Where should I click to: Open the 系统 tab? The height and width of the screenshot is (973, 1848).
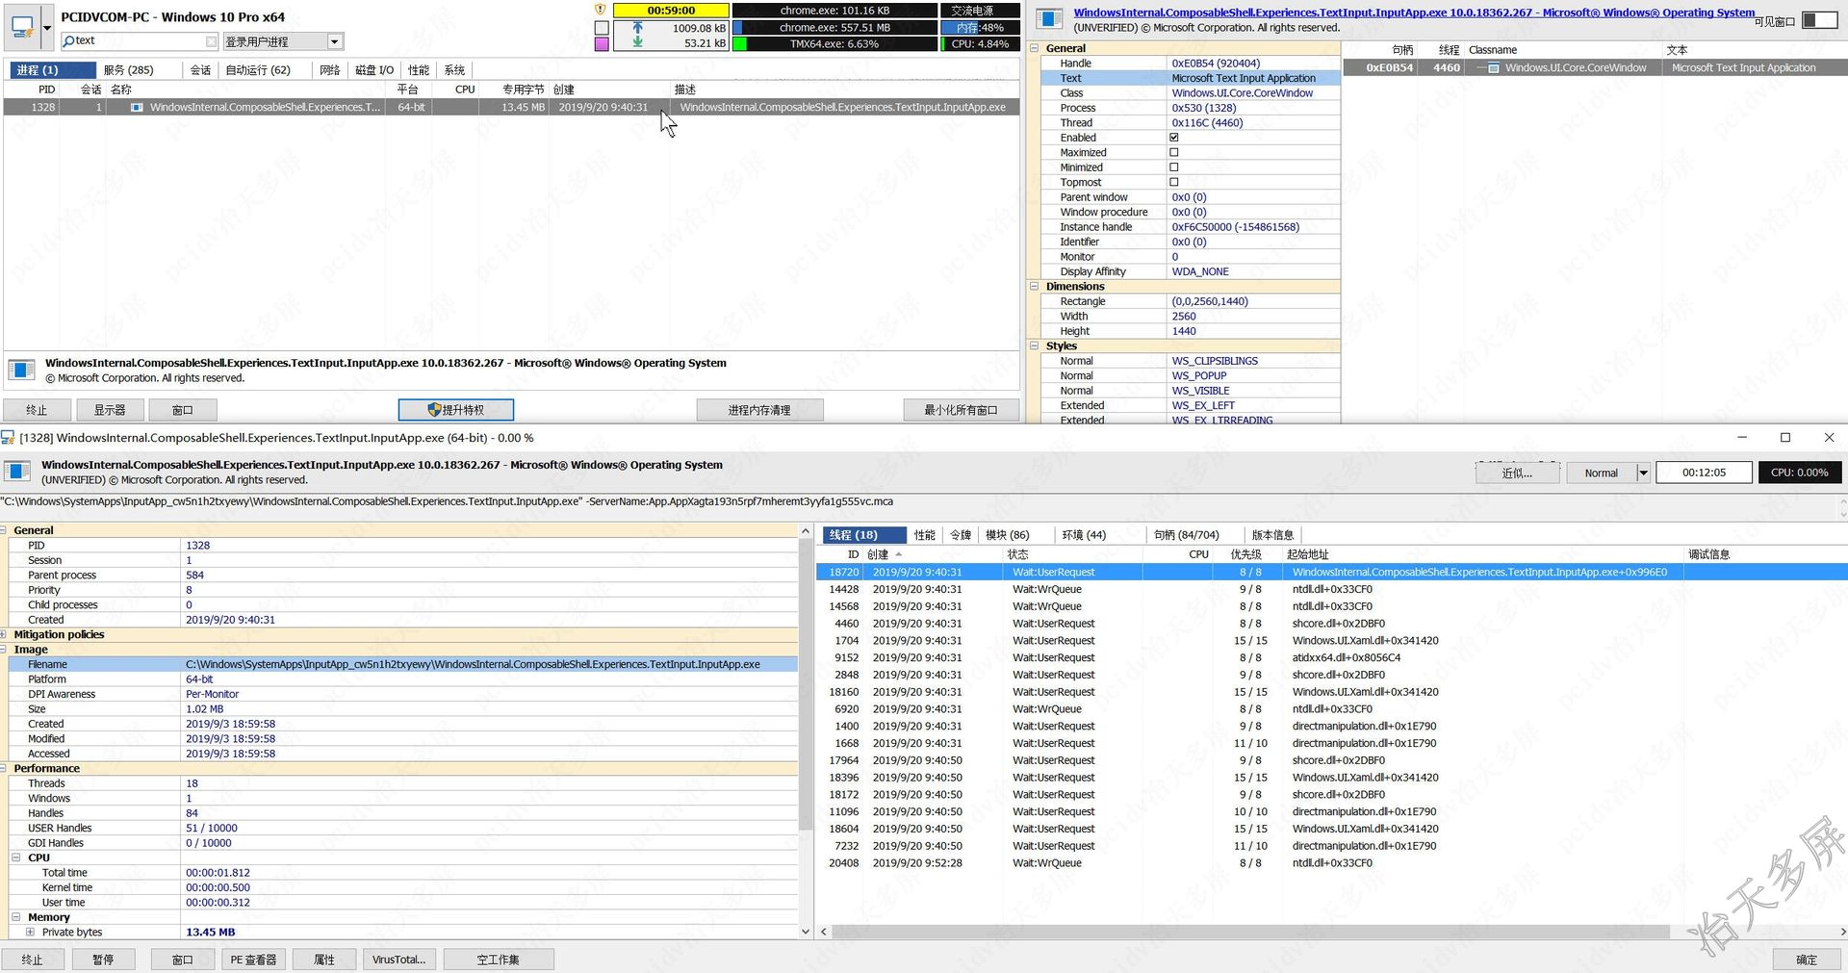point(454,70)
